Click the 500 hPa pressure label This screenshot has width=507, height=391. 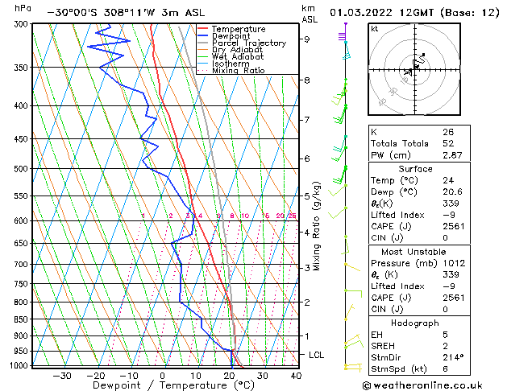[23, 169]
